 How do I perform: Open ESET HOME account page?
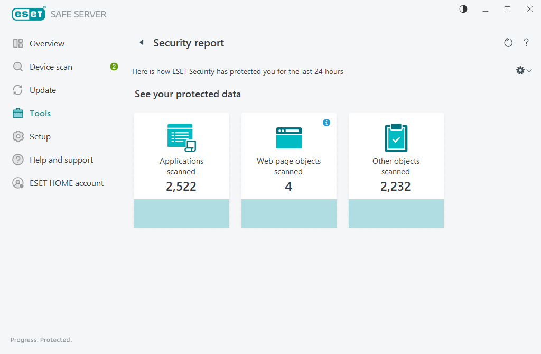point(66,183)
